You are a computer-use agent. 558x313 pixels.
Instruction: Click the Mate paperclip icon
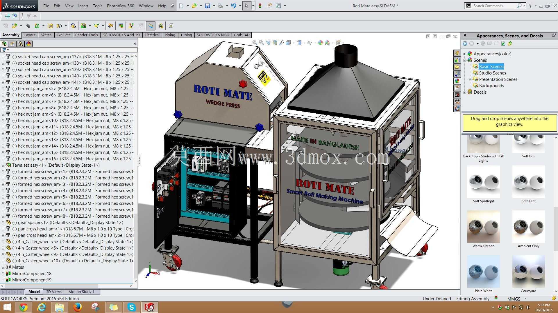pyautogui.click(x=28, y=26)
